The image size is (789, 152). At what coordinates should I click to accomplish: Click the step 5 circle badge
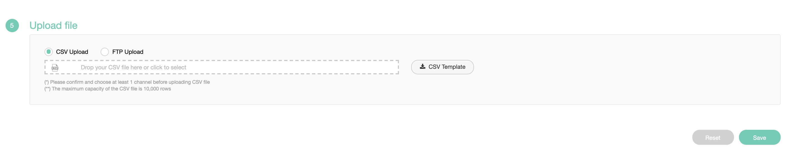[12, 26]
